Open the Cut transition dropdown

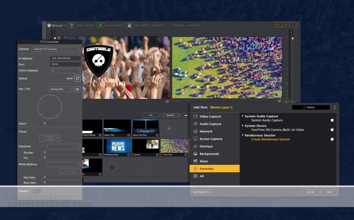151,115
